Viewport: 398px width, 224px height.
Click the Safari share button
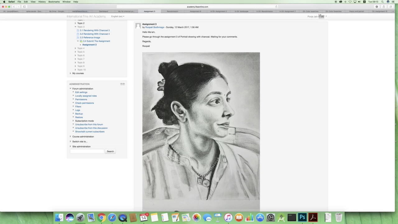(383, 7)
